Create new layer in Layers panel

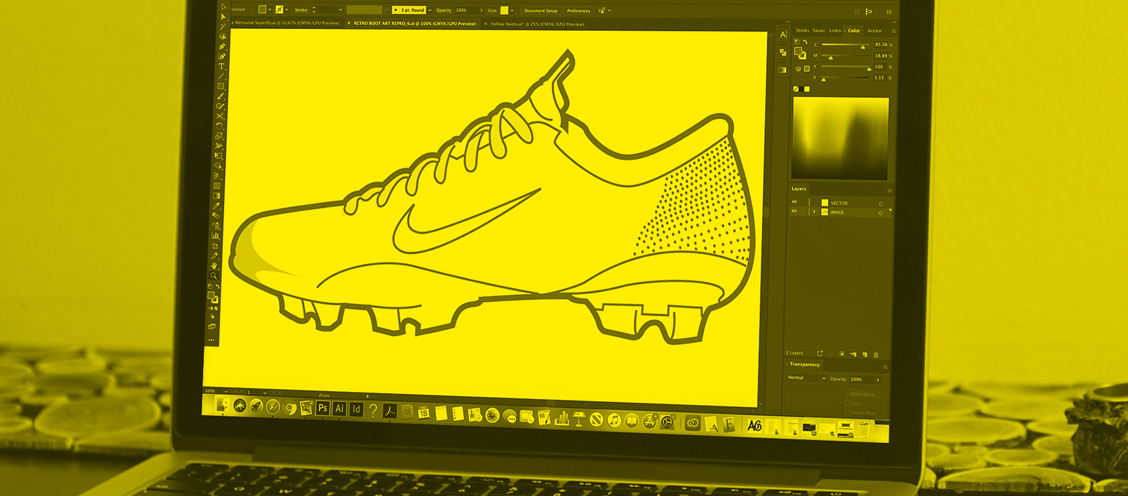(865, 354)
